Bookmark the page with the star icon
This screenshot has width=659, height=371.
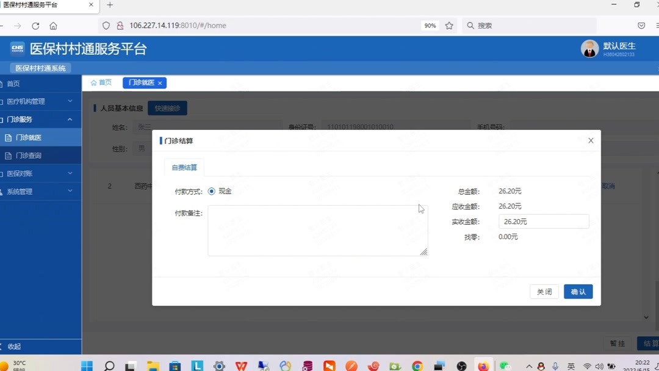pos(449,26)
